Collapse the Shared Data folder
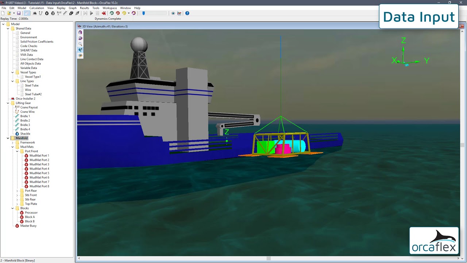467x263 pixels. pyautogui.click(x=8, y=28)
